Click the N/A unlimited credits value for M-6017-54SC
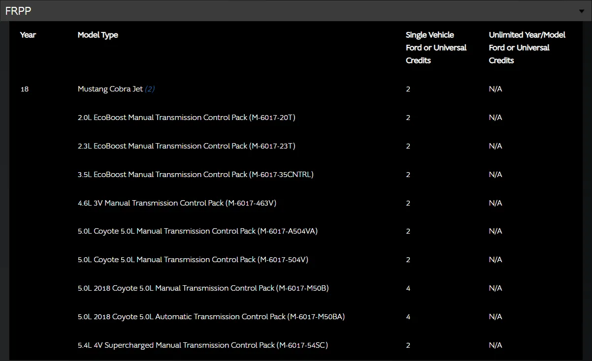Viewport: 592px width, 361px height. (x=495, y=345)
